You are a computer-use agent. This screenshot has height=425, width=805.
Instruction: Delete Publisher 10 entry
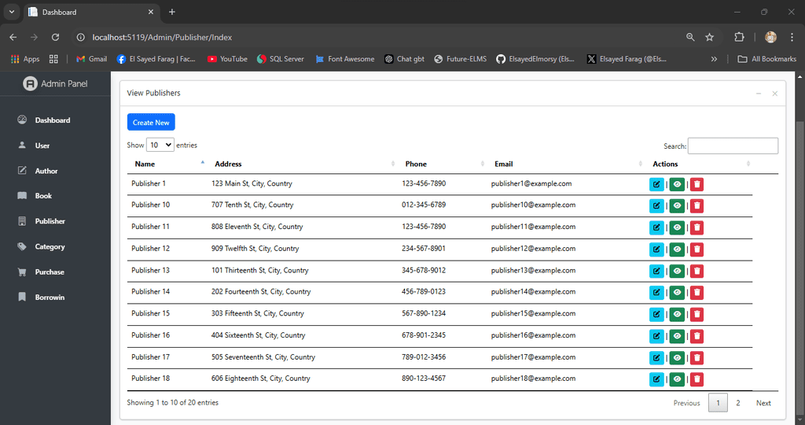pos(697,206)
